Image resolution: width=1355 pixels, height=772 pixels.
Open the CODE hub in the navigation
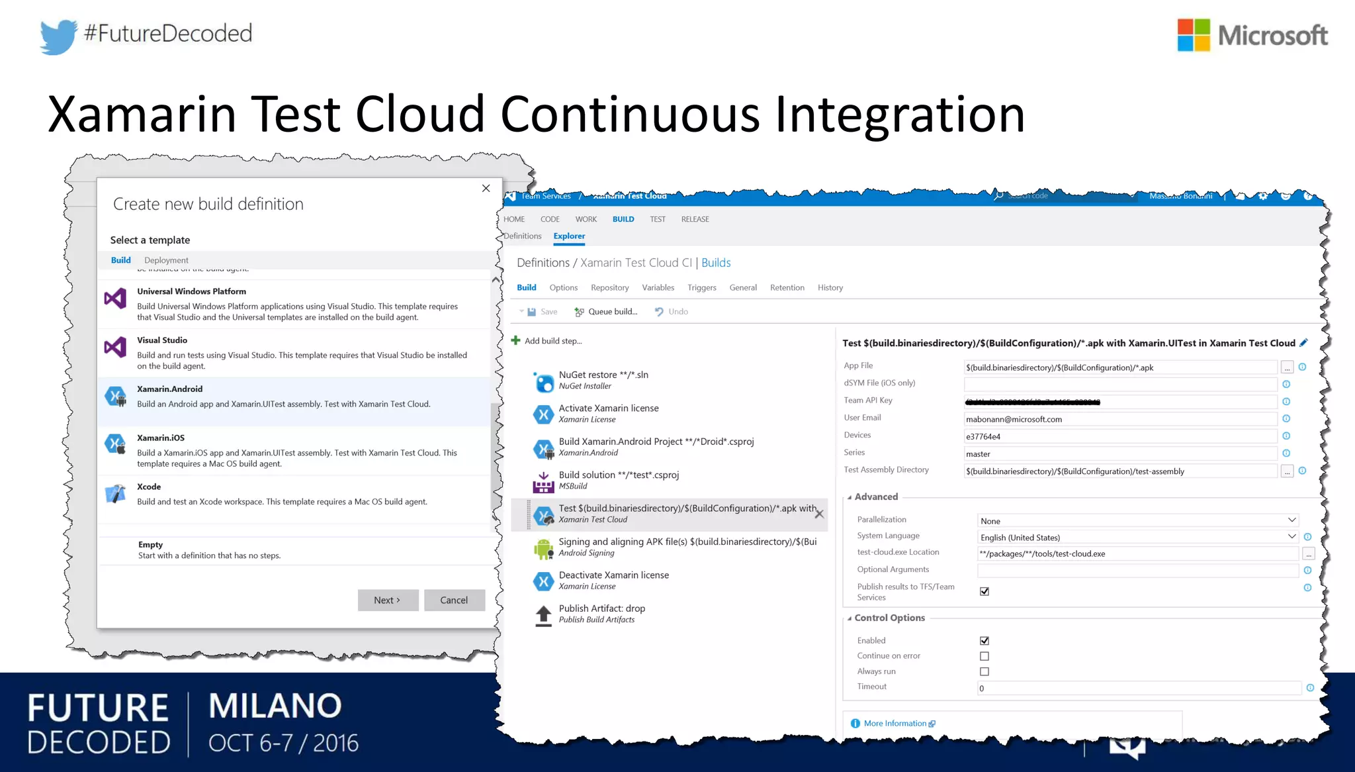[550, 219]
